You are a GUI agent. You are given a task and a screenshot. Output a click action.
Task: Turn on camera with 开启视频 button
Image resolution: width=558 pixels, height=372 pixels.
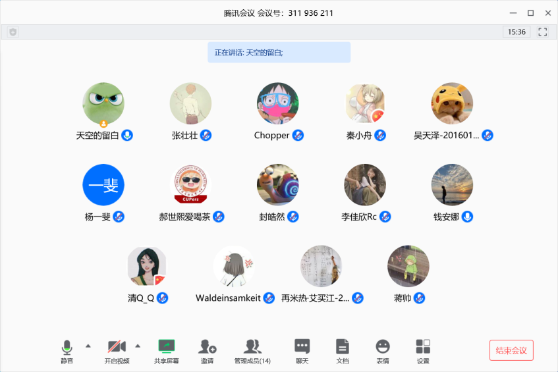pyautogui.click(x=117, y=347)
